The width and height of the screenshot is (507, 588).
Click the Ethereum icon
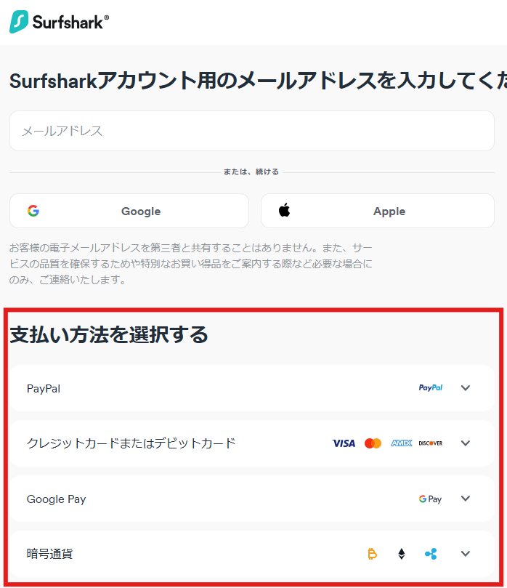pyautogui.click(x=402, y=555)
